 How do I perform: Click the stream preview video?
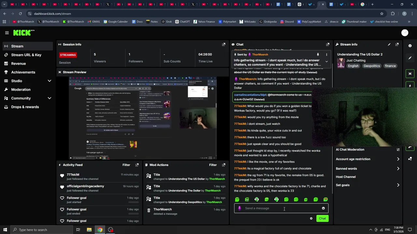143,118
